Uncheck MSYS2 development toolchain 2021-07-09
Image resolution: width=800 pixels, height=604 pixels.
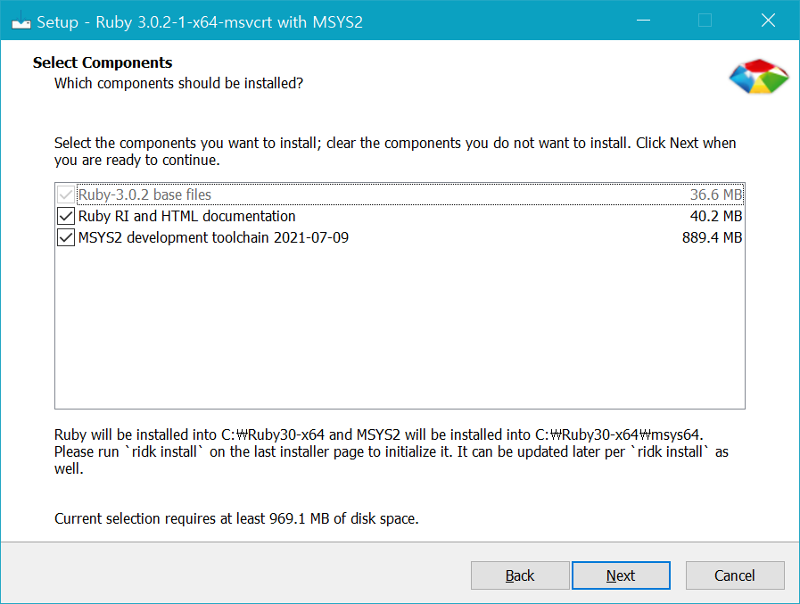(66, 237)
